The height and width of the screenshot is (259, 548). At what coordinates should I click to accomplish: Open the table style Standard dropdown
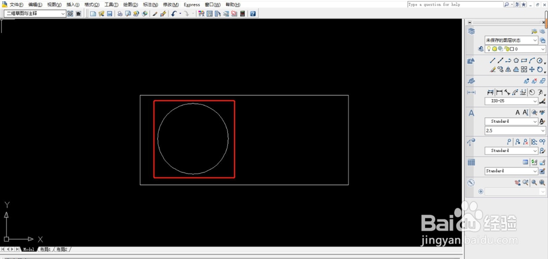coord(511,171)
